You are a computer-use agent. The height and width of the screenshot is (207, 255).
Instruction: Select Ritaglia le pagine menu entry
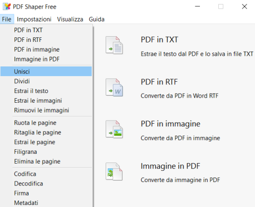[46, 132]
